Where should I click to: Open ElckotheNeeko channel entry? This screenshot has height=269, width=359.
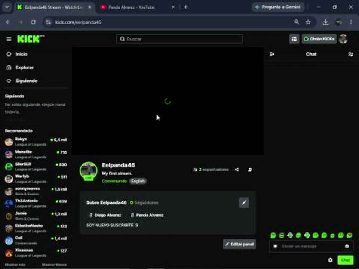click(x=36, y=228)
